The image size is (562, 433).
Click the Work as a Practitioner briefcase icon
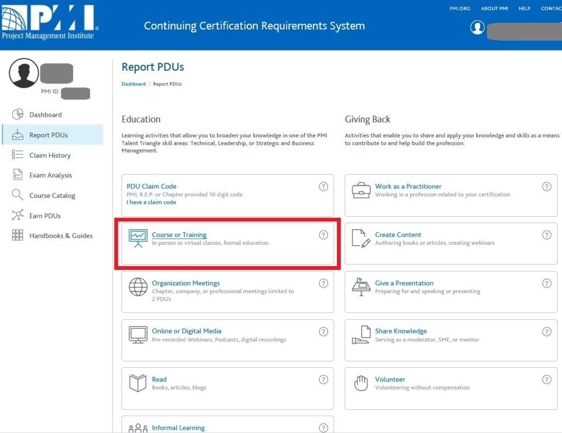pos(361,190)
